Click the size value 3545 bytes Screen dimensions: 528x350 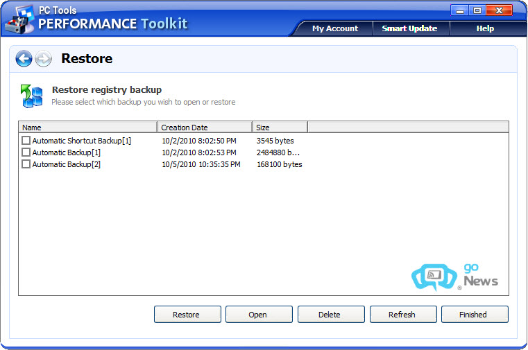click(x=275, y=141)
